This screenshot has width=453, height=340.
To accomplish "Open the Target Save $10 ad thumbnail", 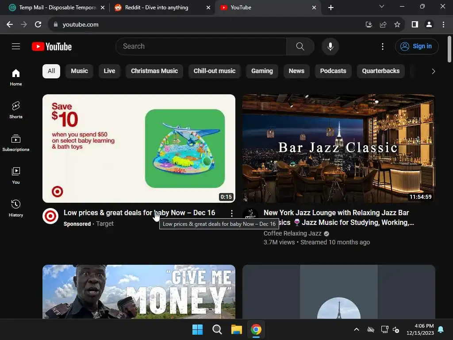I will pos(138,148).
